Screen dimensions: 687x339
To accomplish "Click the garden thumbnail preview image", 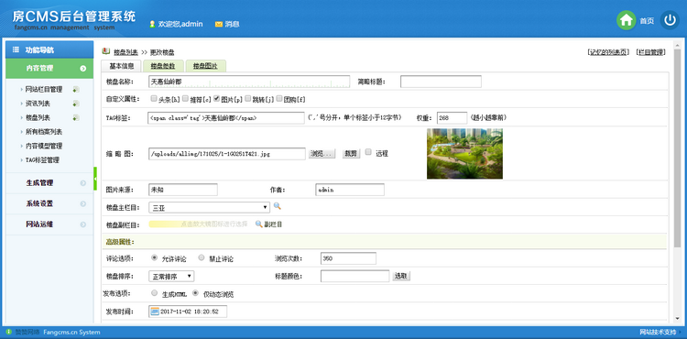I will coord(464,154).
